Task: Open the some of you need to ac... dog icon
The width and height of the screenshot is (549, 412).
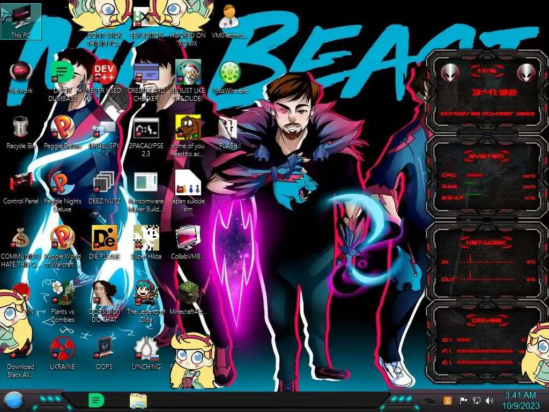Action: (x=188, y=137)
